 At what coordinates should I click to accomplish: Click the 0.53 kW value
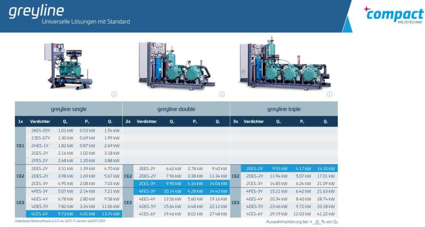(87, 130)
